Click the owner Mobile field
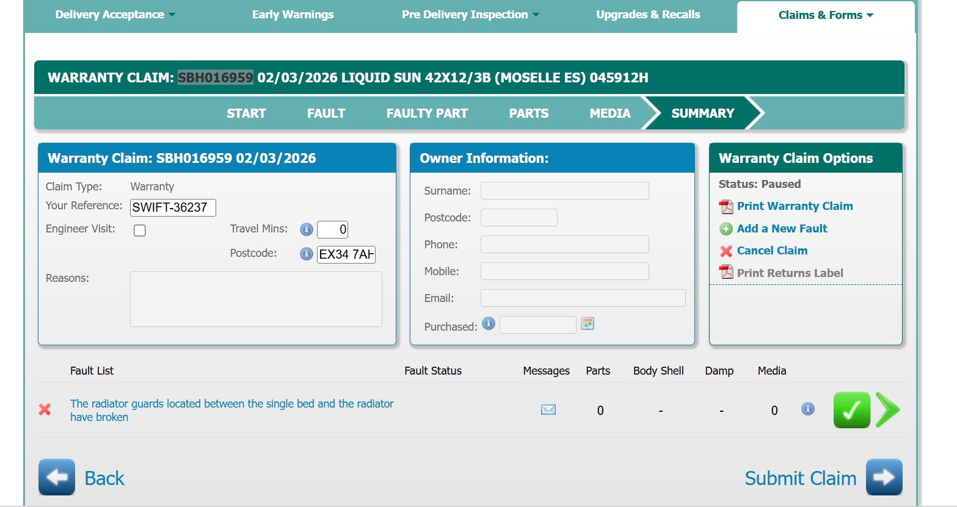957x507 pixels. pos(565,271)
